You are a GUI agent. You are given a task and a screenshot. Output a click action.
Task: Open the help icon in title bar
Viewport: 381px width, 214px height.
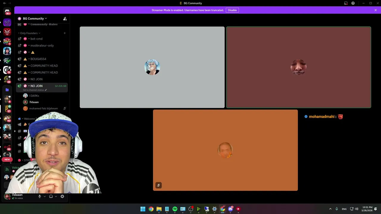(353, 3)
